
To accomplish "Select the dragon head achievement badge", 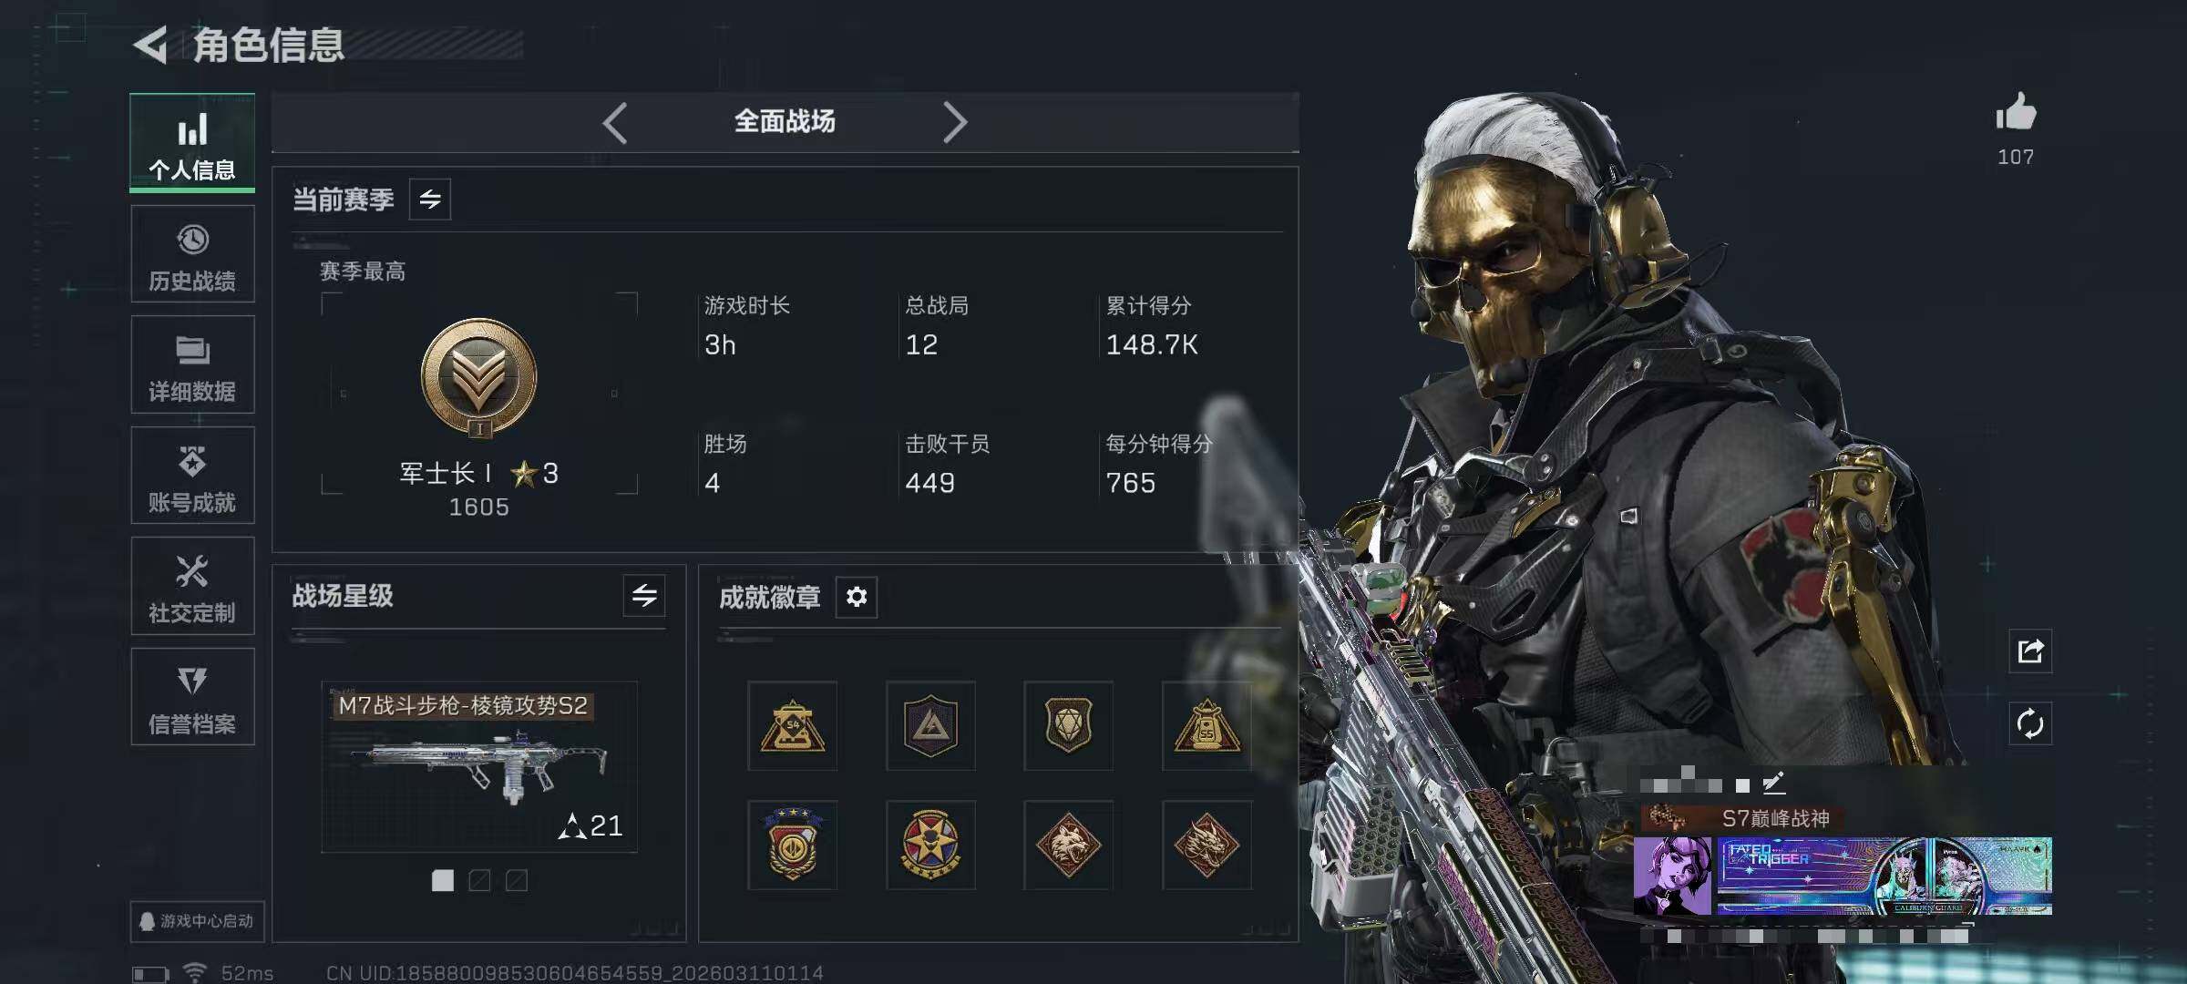I will [x=1206, y=845].
